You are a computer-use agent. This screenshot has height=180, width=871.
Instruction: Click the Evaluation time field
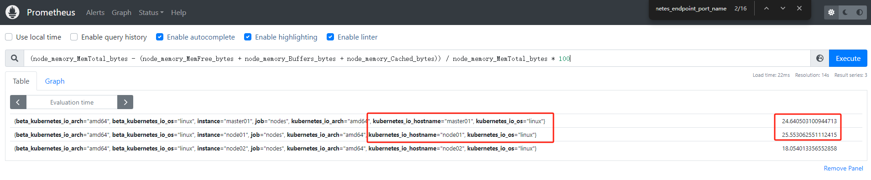click(72, 102)
